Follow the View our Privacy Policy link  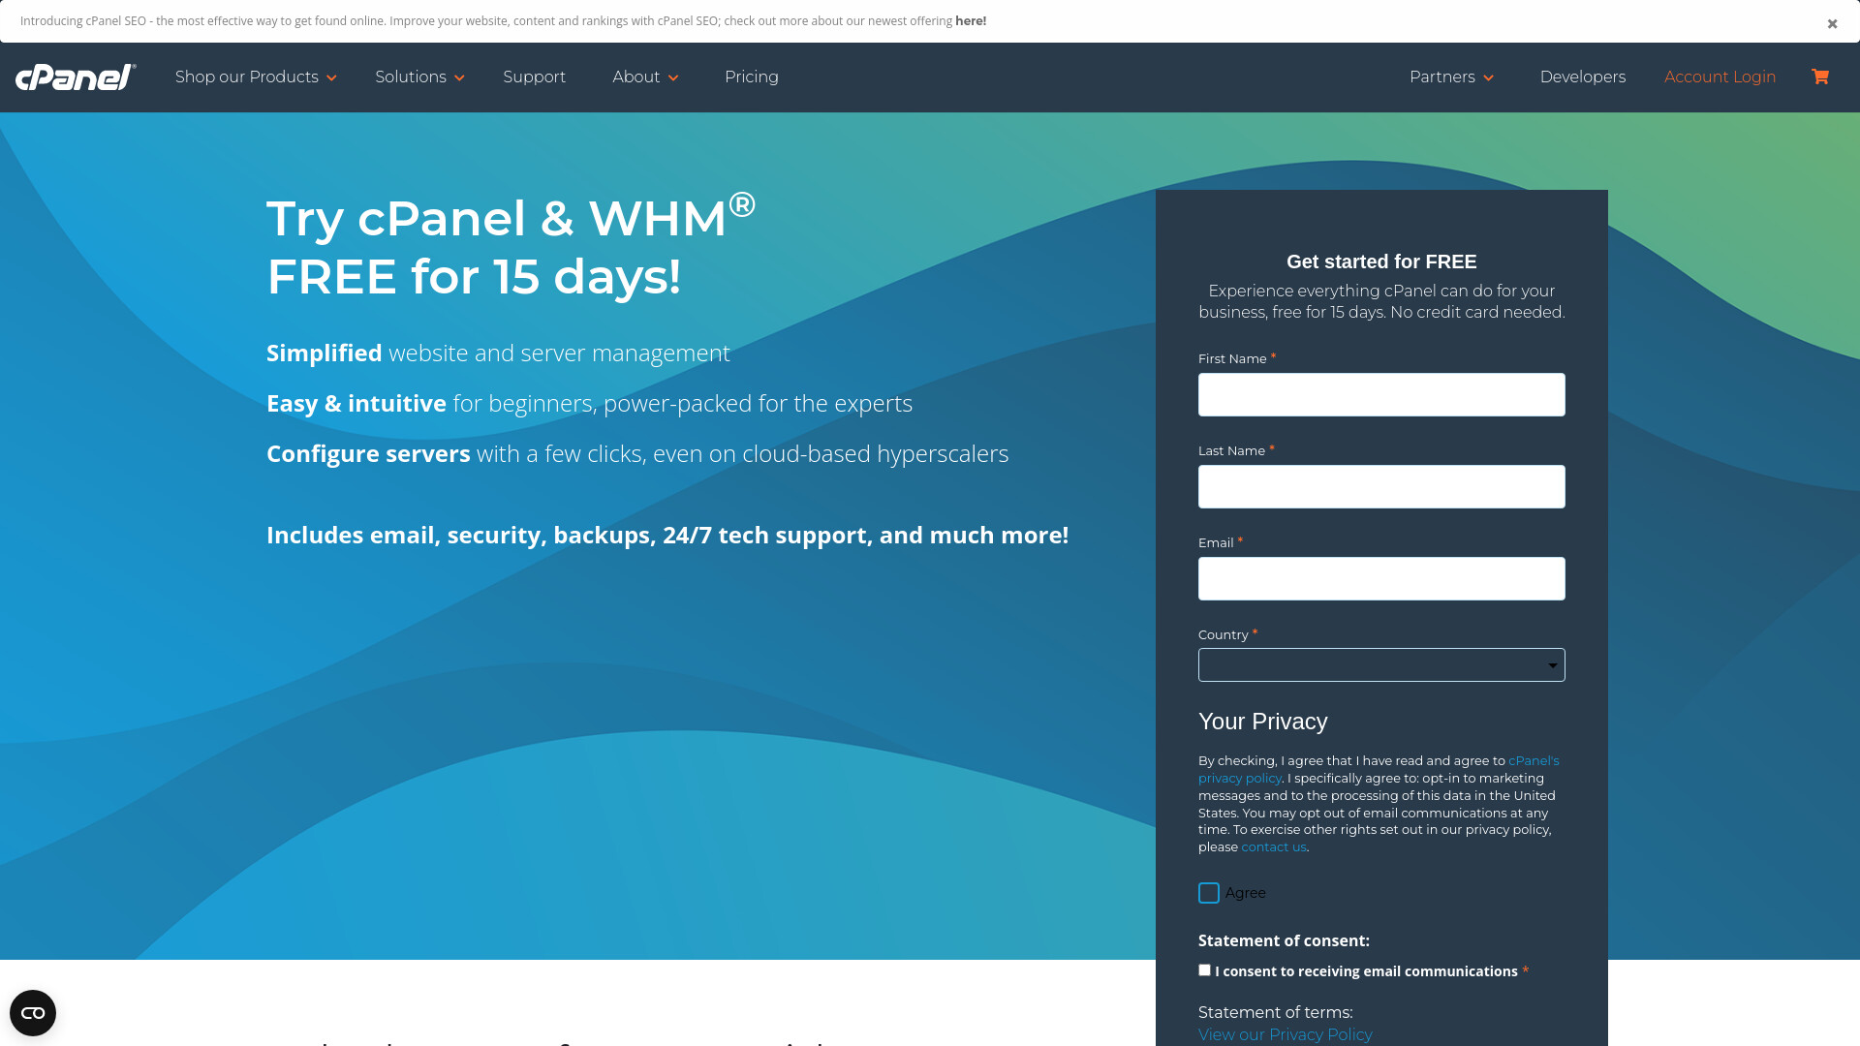click(1285, 1034)
